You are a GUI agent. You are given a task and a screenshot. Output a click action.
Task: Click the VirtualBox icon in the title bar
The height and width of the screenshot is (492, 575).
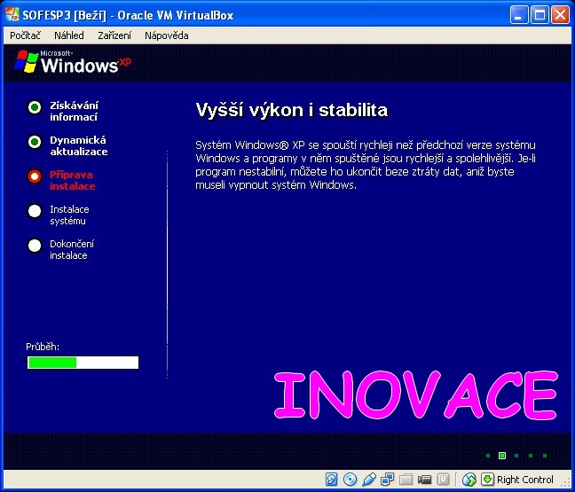(x=12, y=15)
